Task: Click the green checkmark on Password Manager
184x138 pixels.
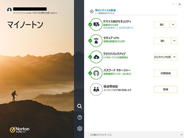Action: [x=90, y=73]
